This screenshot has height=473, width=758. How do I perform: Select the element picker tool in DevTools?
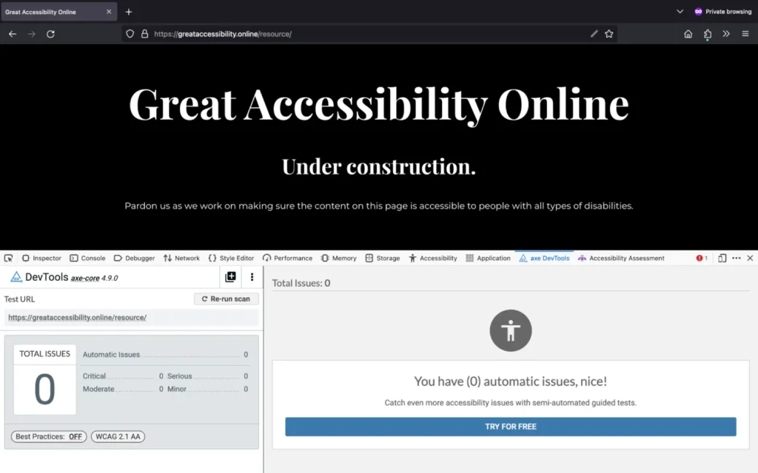click(x=8, y=258)
